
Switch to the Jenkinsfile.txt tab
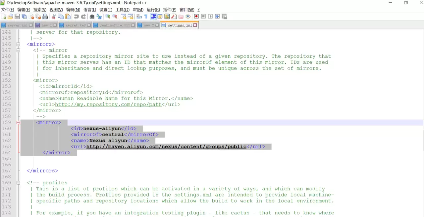coord(114,25)
